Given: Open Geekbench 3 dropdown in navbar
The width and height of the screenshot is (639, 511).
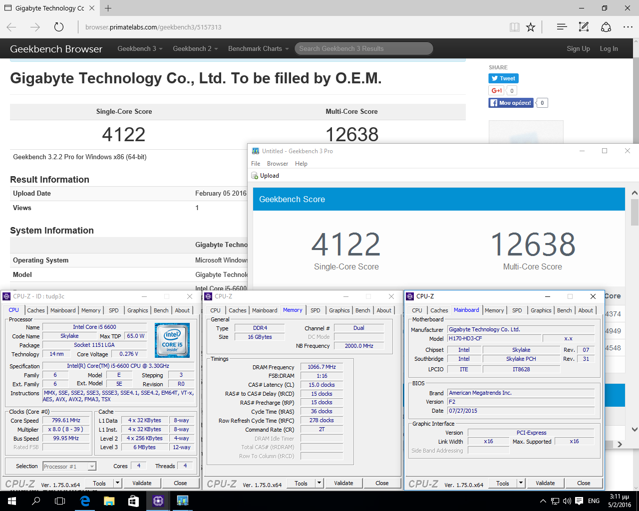Looking at the screenshot, I should 140,48.
